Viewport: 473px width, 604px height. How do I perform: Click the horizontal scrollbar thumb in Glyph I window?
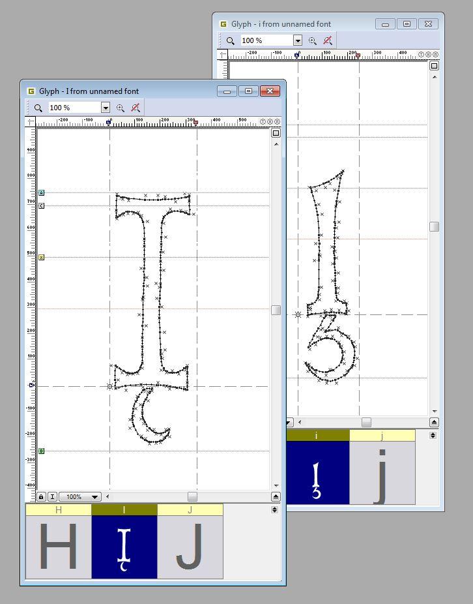pos(192,496)
